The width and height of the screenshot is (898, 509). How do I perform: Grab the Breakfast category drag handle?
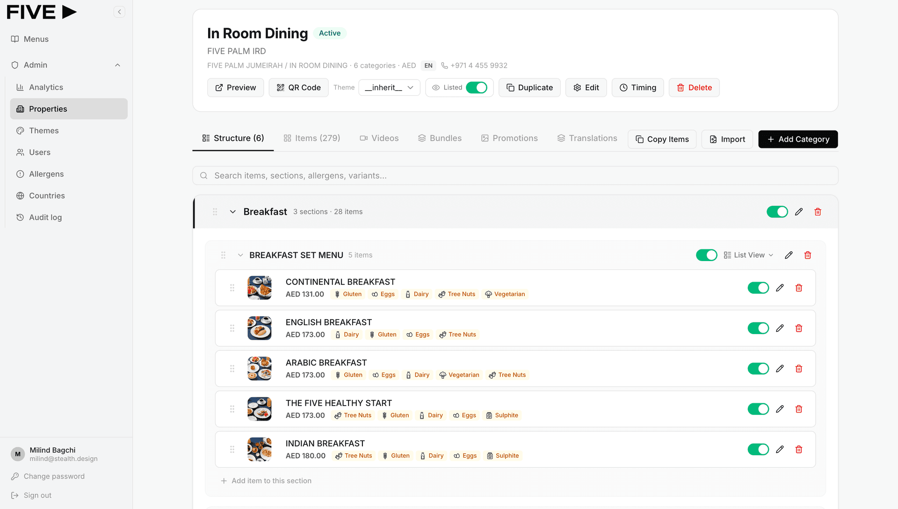(x=215, y=212)
